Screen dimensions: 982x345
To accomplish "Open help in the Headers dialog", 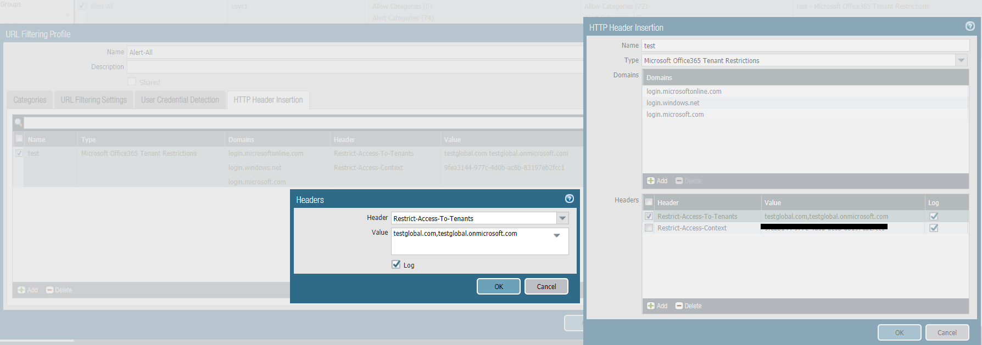I will (x=570, y=199).
